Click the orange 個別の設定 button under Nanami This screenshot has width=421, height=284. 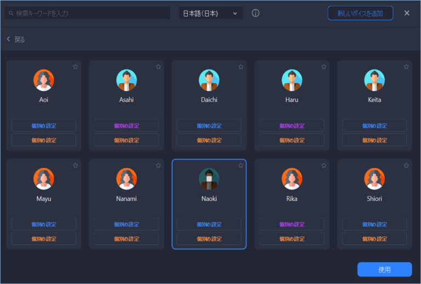click(x=127, y=239)
